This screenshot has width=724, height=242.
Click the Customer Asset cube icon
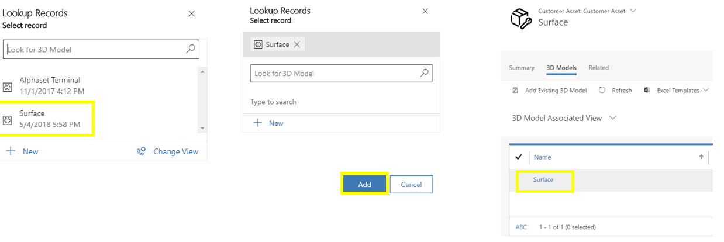point(520,18)
